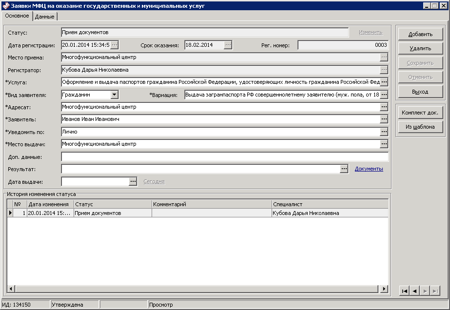Open ellipsis picker for Заявитель field

coord(384,119)
